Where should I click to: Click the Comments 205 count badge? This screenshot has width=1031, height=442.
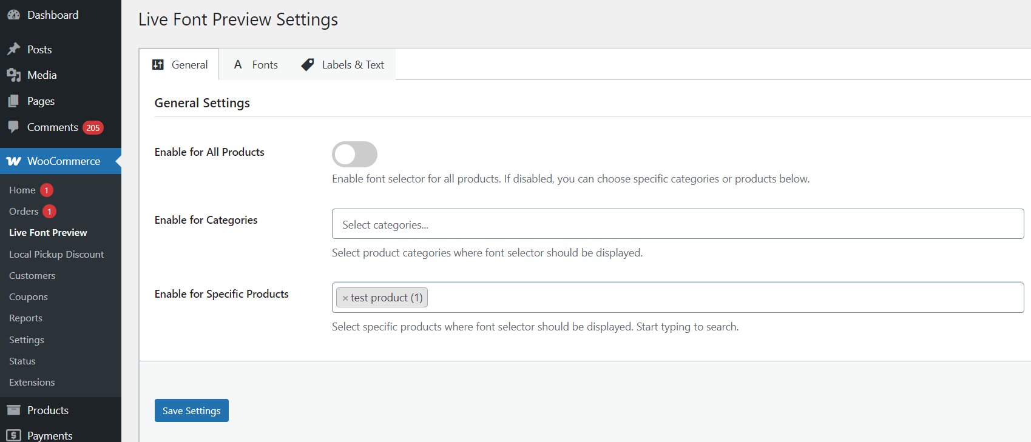click(x=93, y=127)
